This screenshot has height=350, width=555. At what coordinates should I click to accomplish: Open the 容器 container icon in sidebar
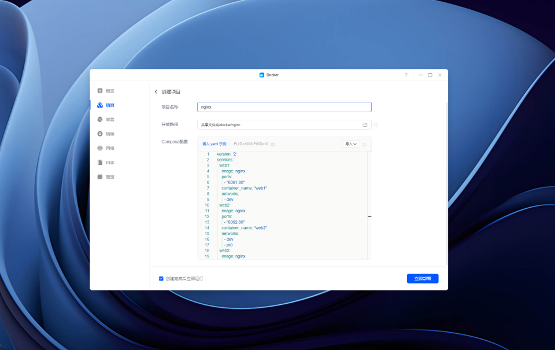(x=100, y=119)
